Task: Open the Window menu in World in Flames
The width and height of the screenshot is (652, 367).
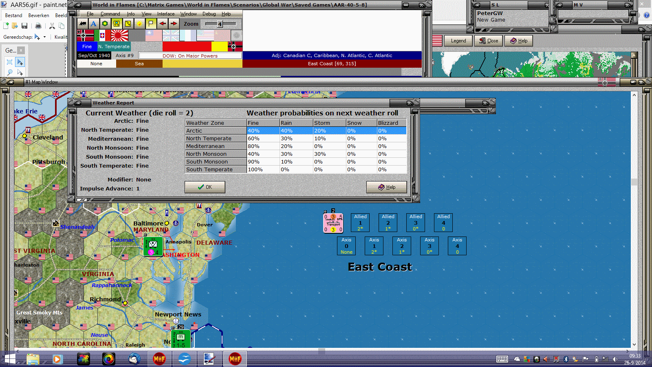Action: [188, 14]
